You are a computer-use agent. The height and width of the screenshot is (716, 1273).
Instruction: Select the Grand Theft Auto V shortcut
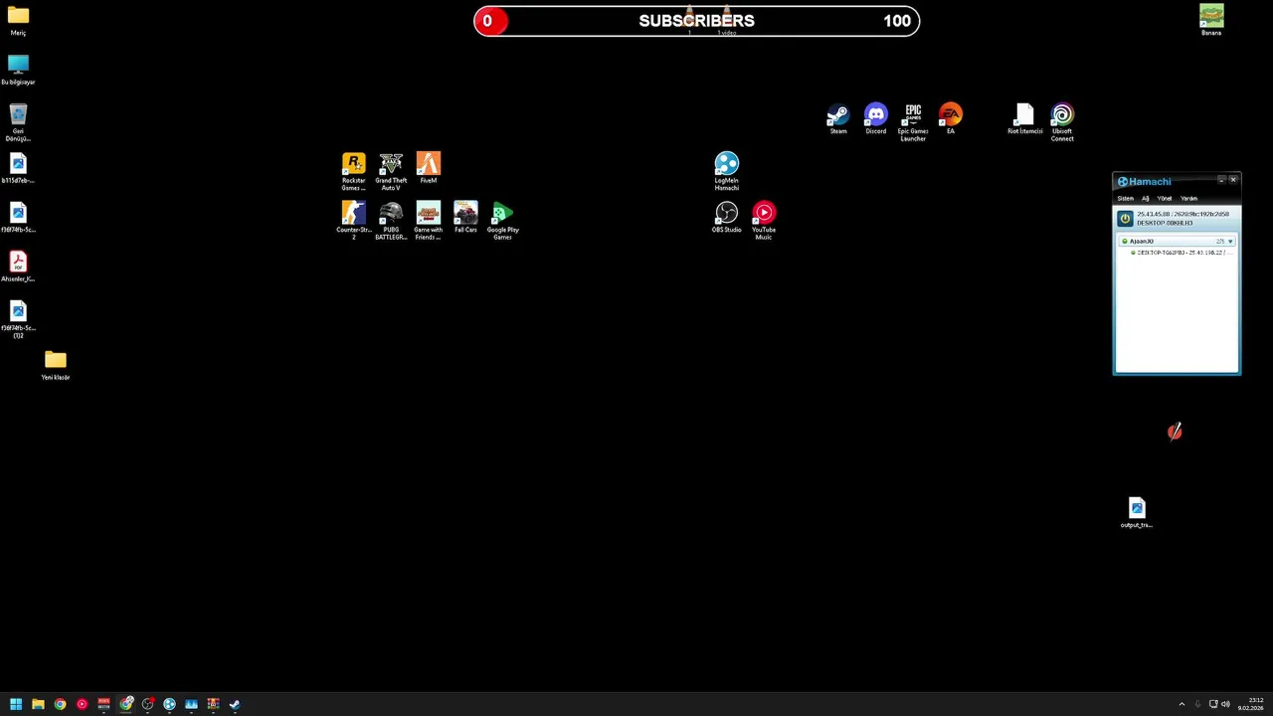point(391,171)
